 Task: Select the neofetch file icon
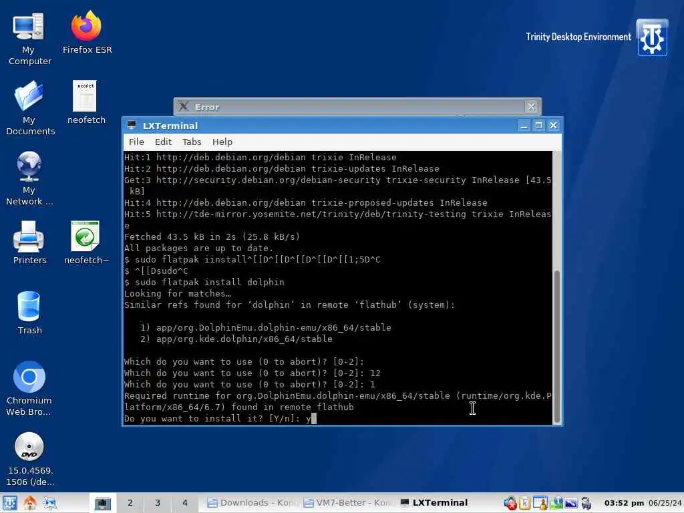85,102
